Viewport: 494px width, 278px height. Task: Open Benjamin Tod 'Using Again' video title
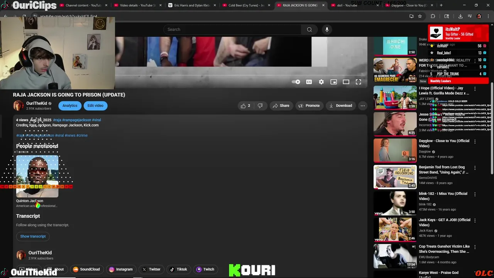click(444, 170)
